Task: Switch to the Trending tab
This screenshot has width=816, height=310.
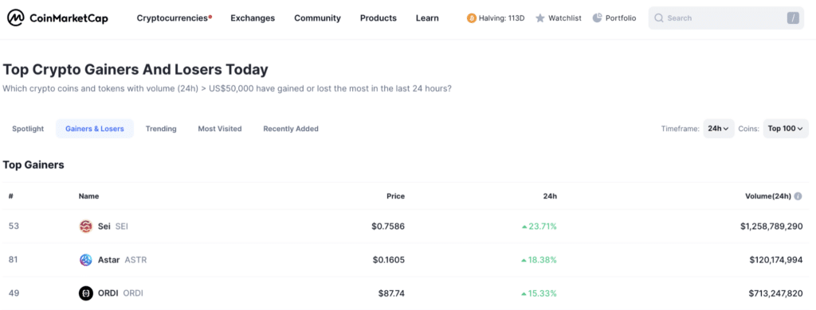Action: (x=161, y=129)
